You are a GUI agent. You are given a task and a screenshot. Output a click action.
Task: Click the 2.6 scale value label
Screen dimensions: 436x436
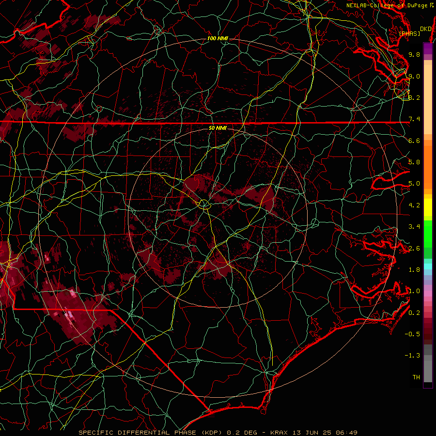pos(414,249)
